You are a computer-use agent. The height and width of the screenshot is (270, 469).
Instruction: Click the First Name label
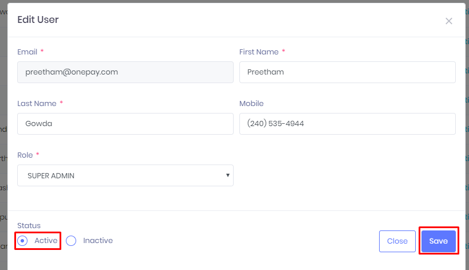(x=258, y=52)
